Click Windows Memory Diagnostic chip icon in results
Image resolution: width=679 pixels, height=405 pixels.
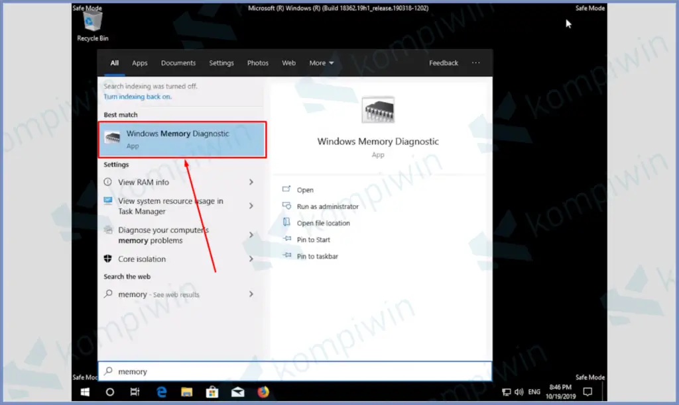(x=113, y=138)
